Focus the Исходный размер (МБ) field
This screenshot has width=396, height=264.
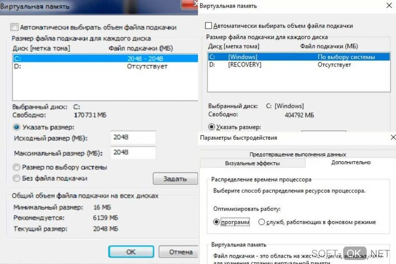[x=133, y=138]
